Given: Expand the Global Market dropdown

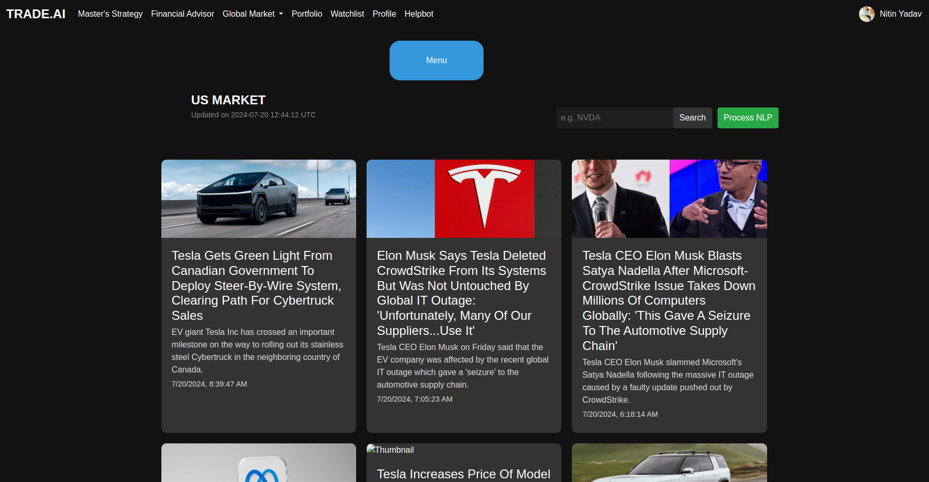Looking at the screenshot, I should [253, 14].
